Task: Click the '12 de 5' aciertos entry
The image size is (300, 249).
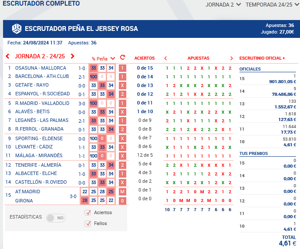Action: point(145,155)
